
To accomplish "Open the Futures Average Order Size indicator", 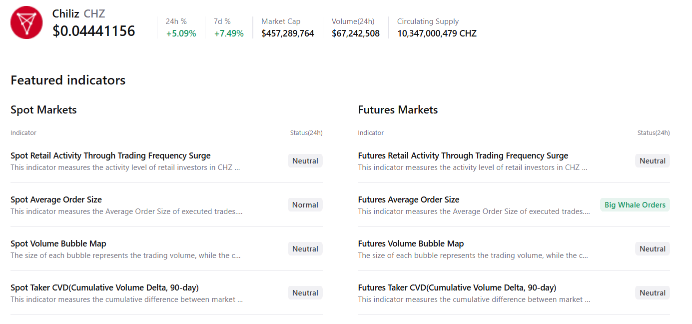I will click(409, 199).
